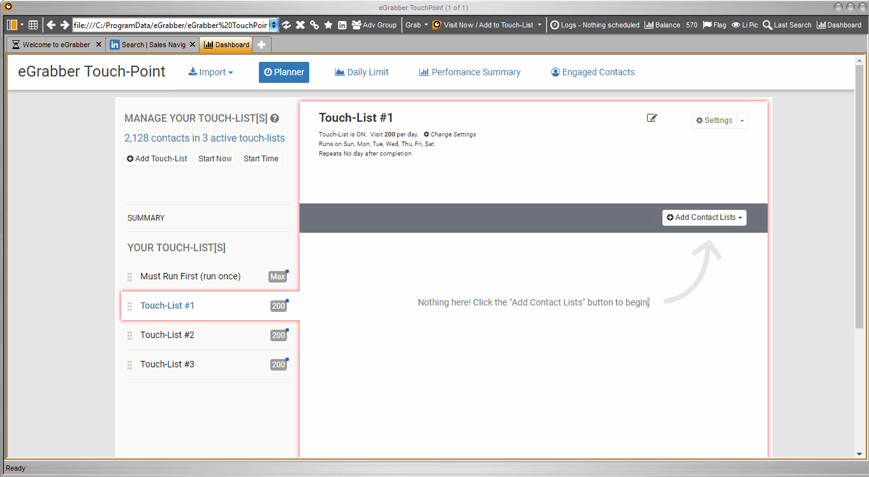Click the chain link icon in toolbar
Viewport: 869px width, 477px height.
314,25
